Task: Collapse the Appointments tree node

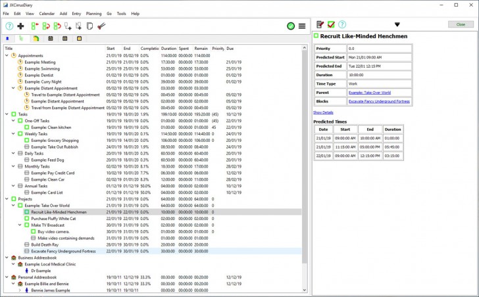Action: [x=7, y=56]
